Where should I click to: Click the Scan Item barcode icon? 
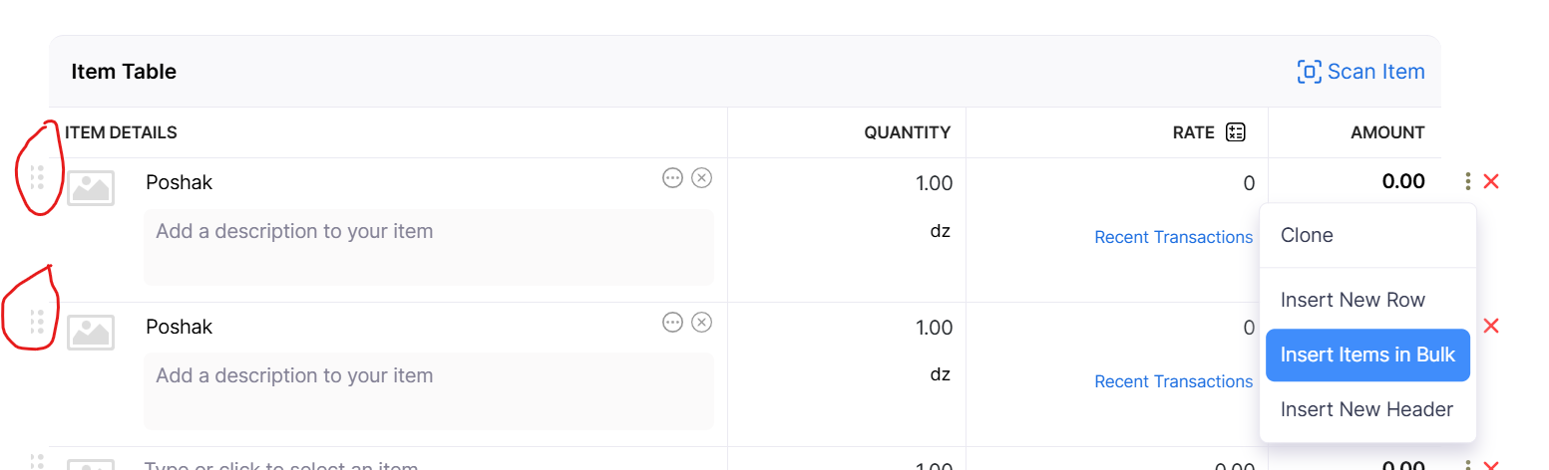click(x=1309, y=72)
